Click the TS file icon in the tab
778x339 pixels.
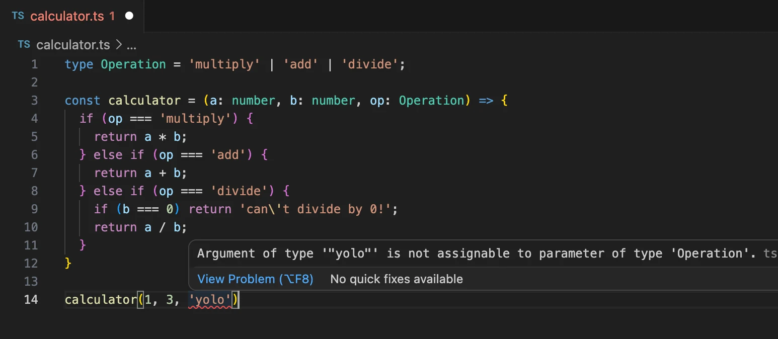pyautogui.click(x=18, y=16)
